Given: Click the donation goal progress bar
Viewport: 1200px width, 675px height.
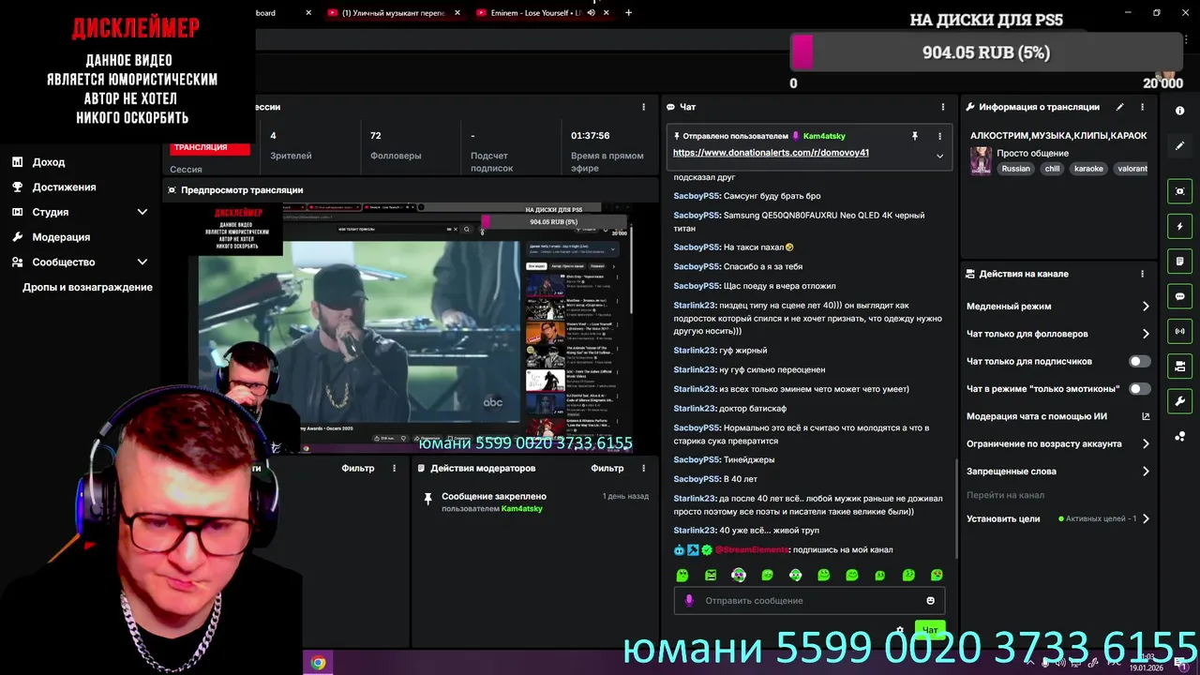Looking at the screenshot, I should coord(987,52).
